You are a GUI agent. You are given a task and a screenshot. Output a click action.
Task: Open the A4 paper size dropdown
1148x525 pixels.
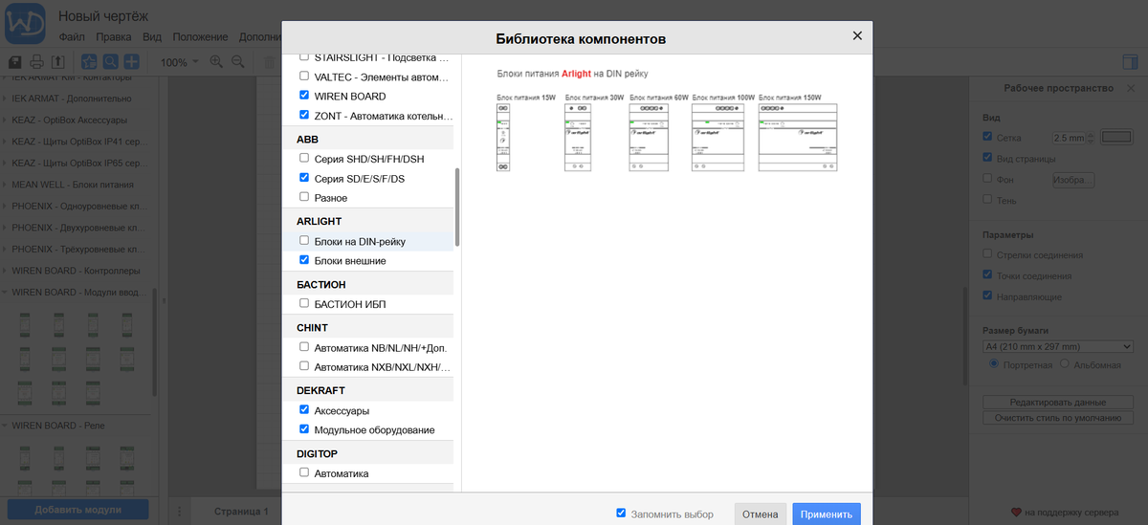click(1058, 346)
